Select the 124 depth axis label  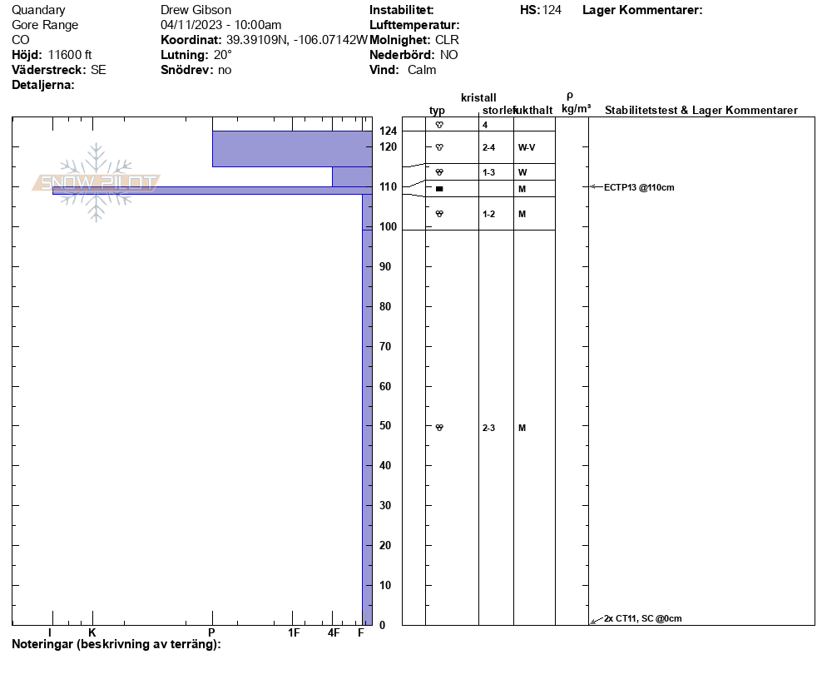coord(388,131)
